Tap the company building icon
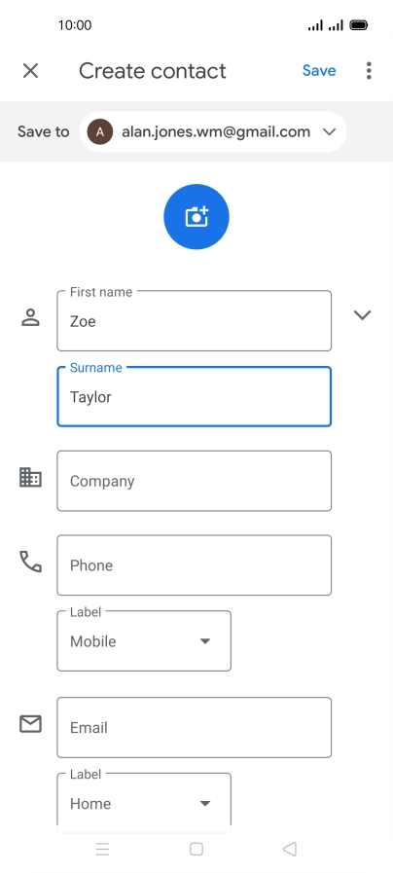This screenshot has width=393, height=873. pyautogui.click(x=30, y=478)
